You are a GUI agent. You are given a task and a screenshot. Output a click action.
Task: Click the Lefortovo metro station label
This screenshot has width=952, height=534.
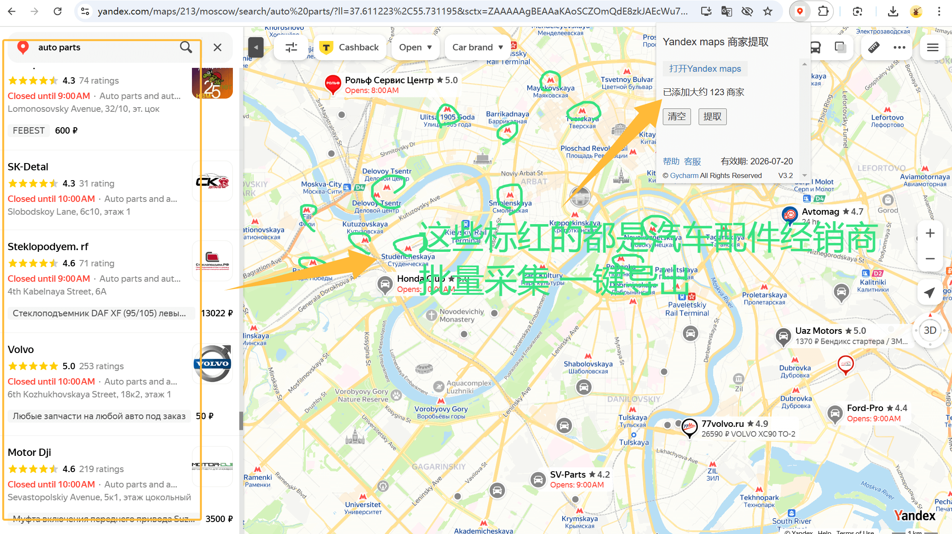tap(887, 121)
